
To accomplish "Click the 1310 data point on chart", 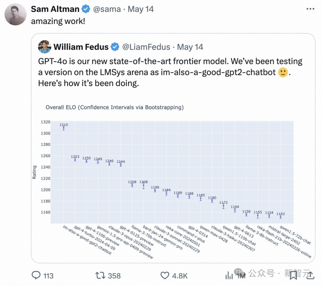I will pyautogui.click(x=63, y=128).
